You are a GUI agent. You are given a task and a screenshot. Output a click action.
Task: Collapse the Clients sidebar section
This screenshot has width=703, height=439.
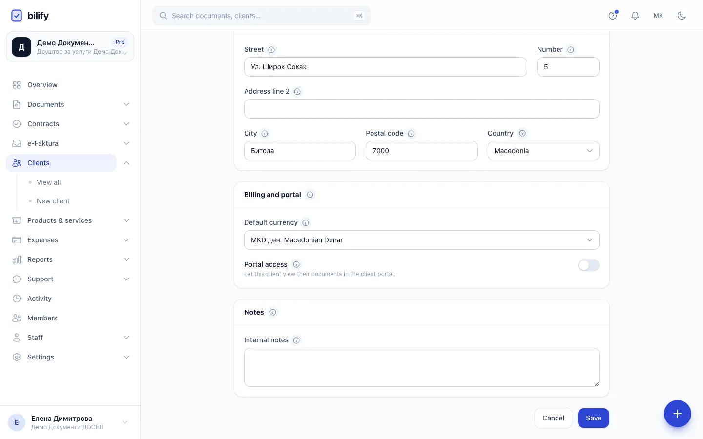pyautogui.click(x=126, y=163)
